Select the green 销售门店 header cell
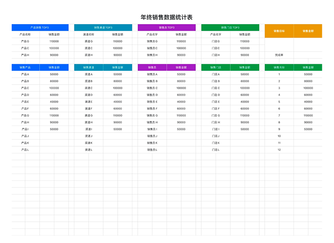Viewport: 334px width, 243px height. (215, 68)
